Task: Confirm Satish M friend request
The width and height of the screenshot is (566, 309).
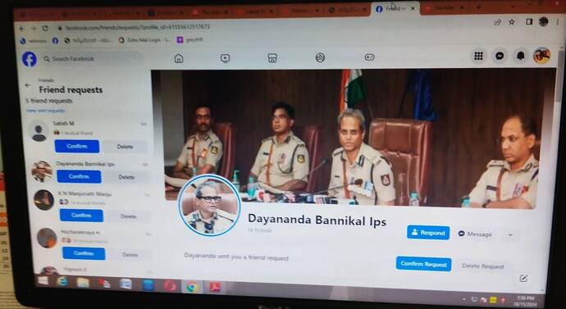Action: pos(77,147)
